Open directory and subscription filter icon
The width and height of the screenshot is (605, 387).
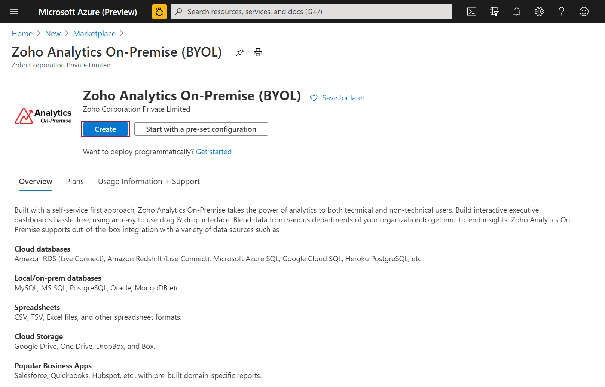tap(494, 12)
